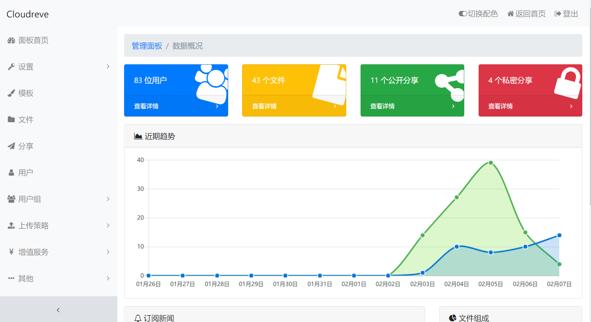This screenshot has height=322, width=591.
Task: Click the 登出 logout icon
Action: pos(558,14)
